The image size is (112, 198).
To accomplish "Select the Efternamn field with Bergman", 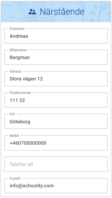I will point(56,57).
